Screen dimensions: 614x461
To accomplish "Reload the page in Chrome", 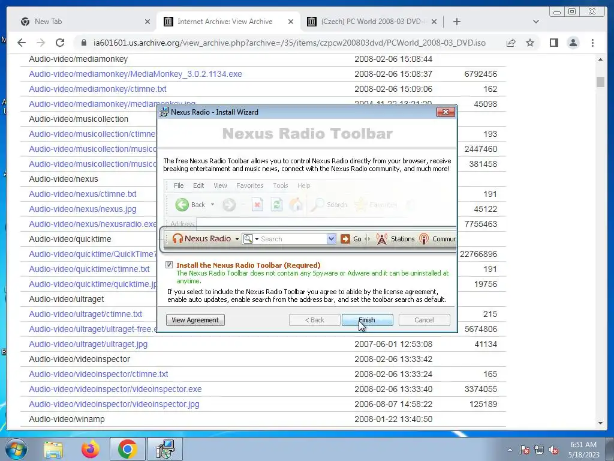I will tap(60, 43).
